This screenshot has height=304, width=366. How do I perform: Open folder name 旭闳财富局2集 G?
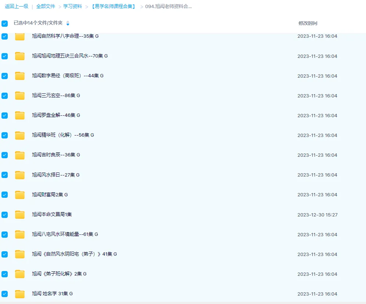point(50,195)
